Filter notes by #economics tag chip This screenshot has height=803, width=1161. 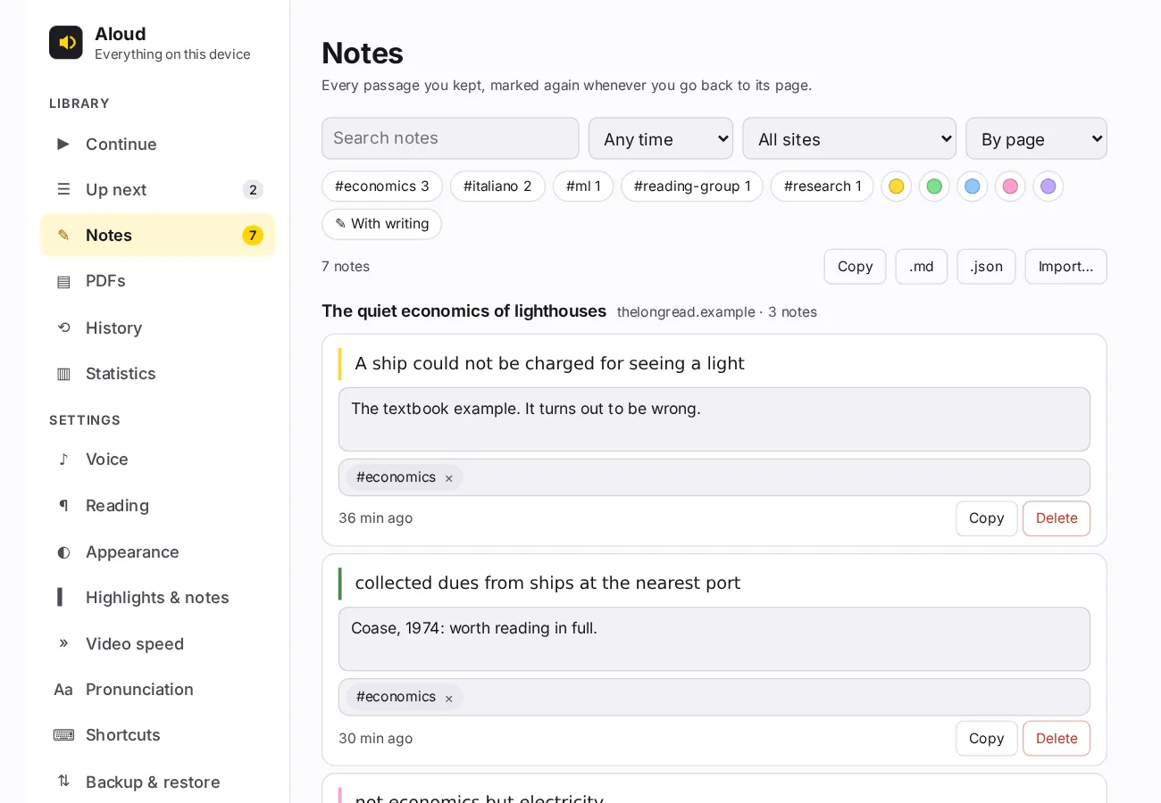382,186
